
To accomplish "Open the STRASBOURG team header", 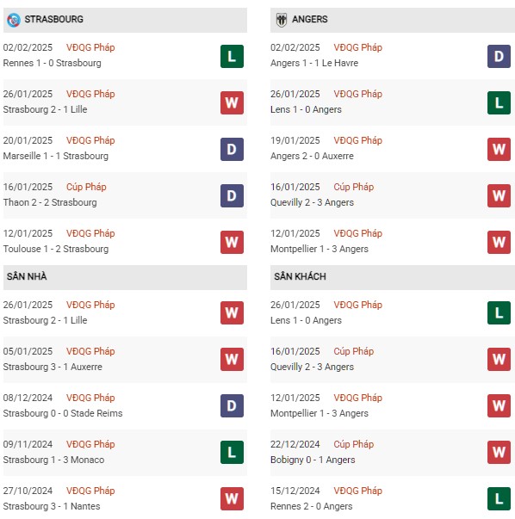I will coord(125,20).
